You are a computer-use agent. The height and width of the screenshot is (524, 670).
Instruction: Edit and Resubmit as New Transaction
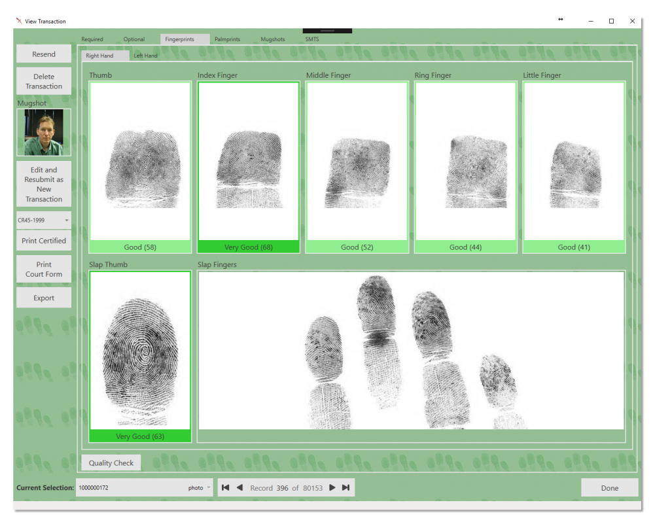(43, 184)
